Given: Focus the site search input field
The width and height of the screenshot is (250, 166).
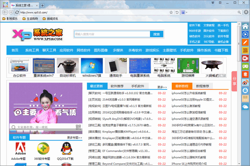Looking at the screenshot, I should 112,34.
